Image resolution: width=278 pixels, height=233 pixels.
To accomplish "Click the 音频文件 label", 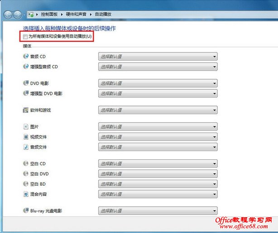I will [x=38, y=147].
